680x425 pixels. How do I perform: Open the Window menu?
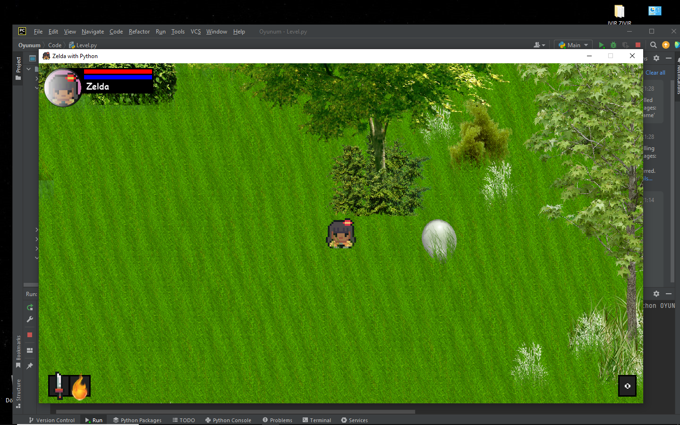click(217, 32)
